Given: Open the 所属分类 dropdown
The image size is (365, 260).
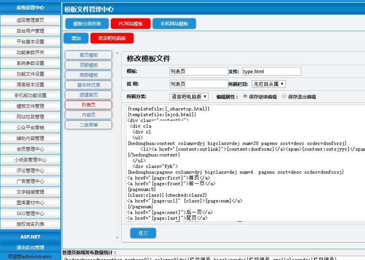Looking at the screenshot, I should pos(189,96).
